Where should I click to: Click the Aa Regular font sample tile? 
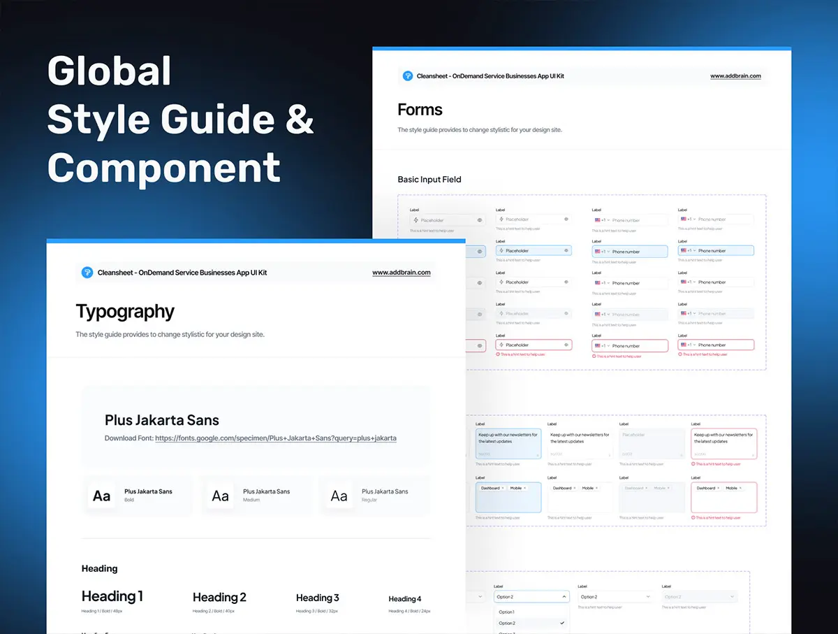(x=339, y=496)
